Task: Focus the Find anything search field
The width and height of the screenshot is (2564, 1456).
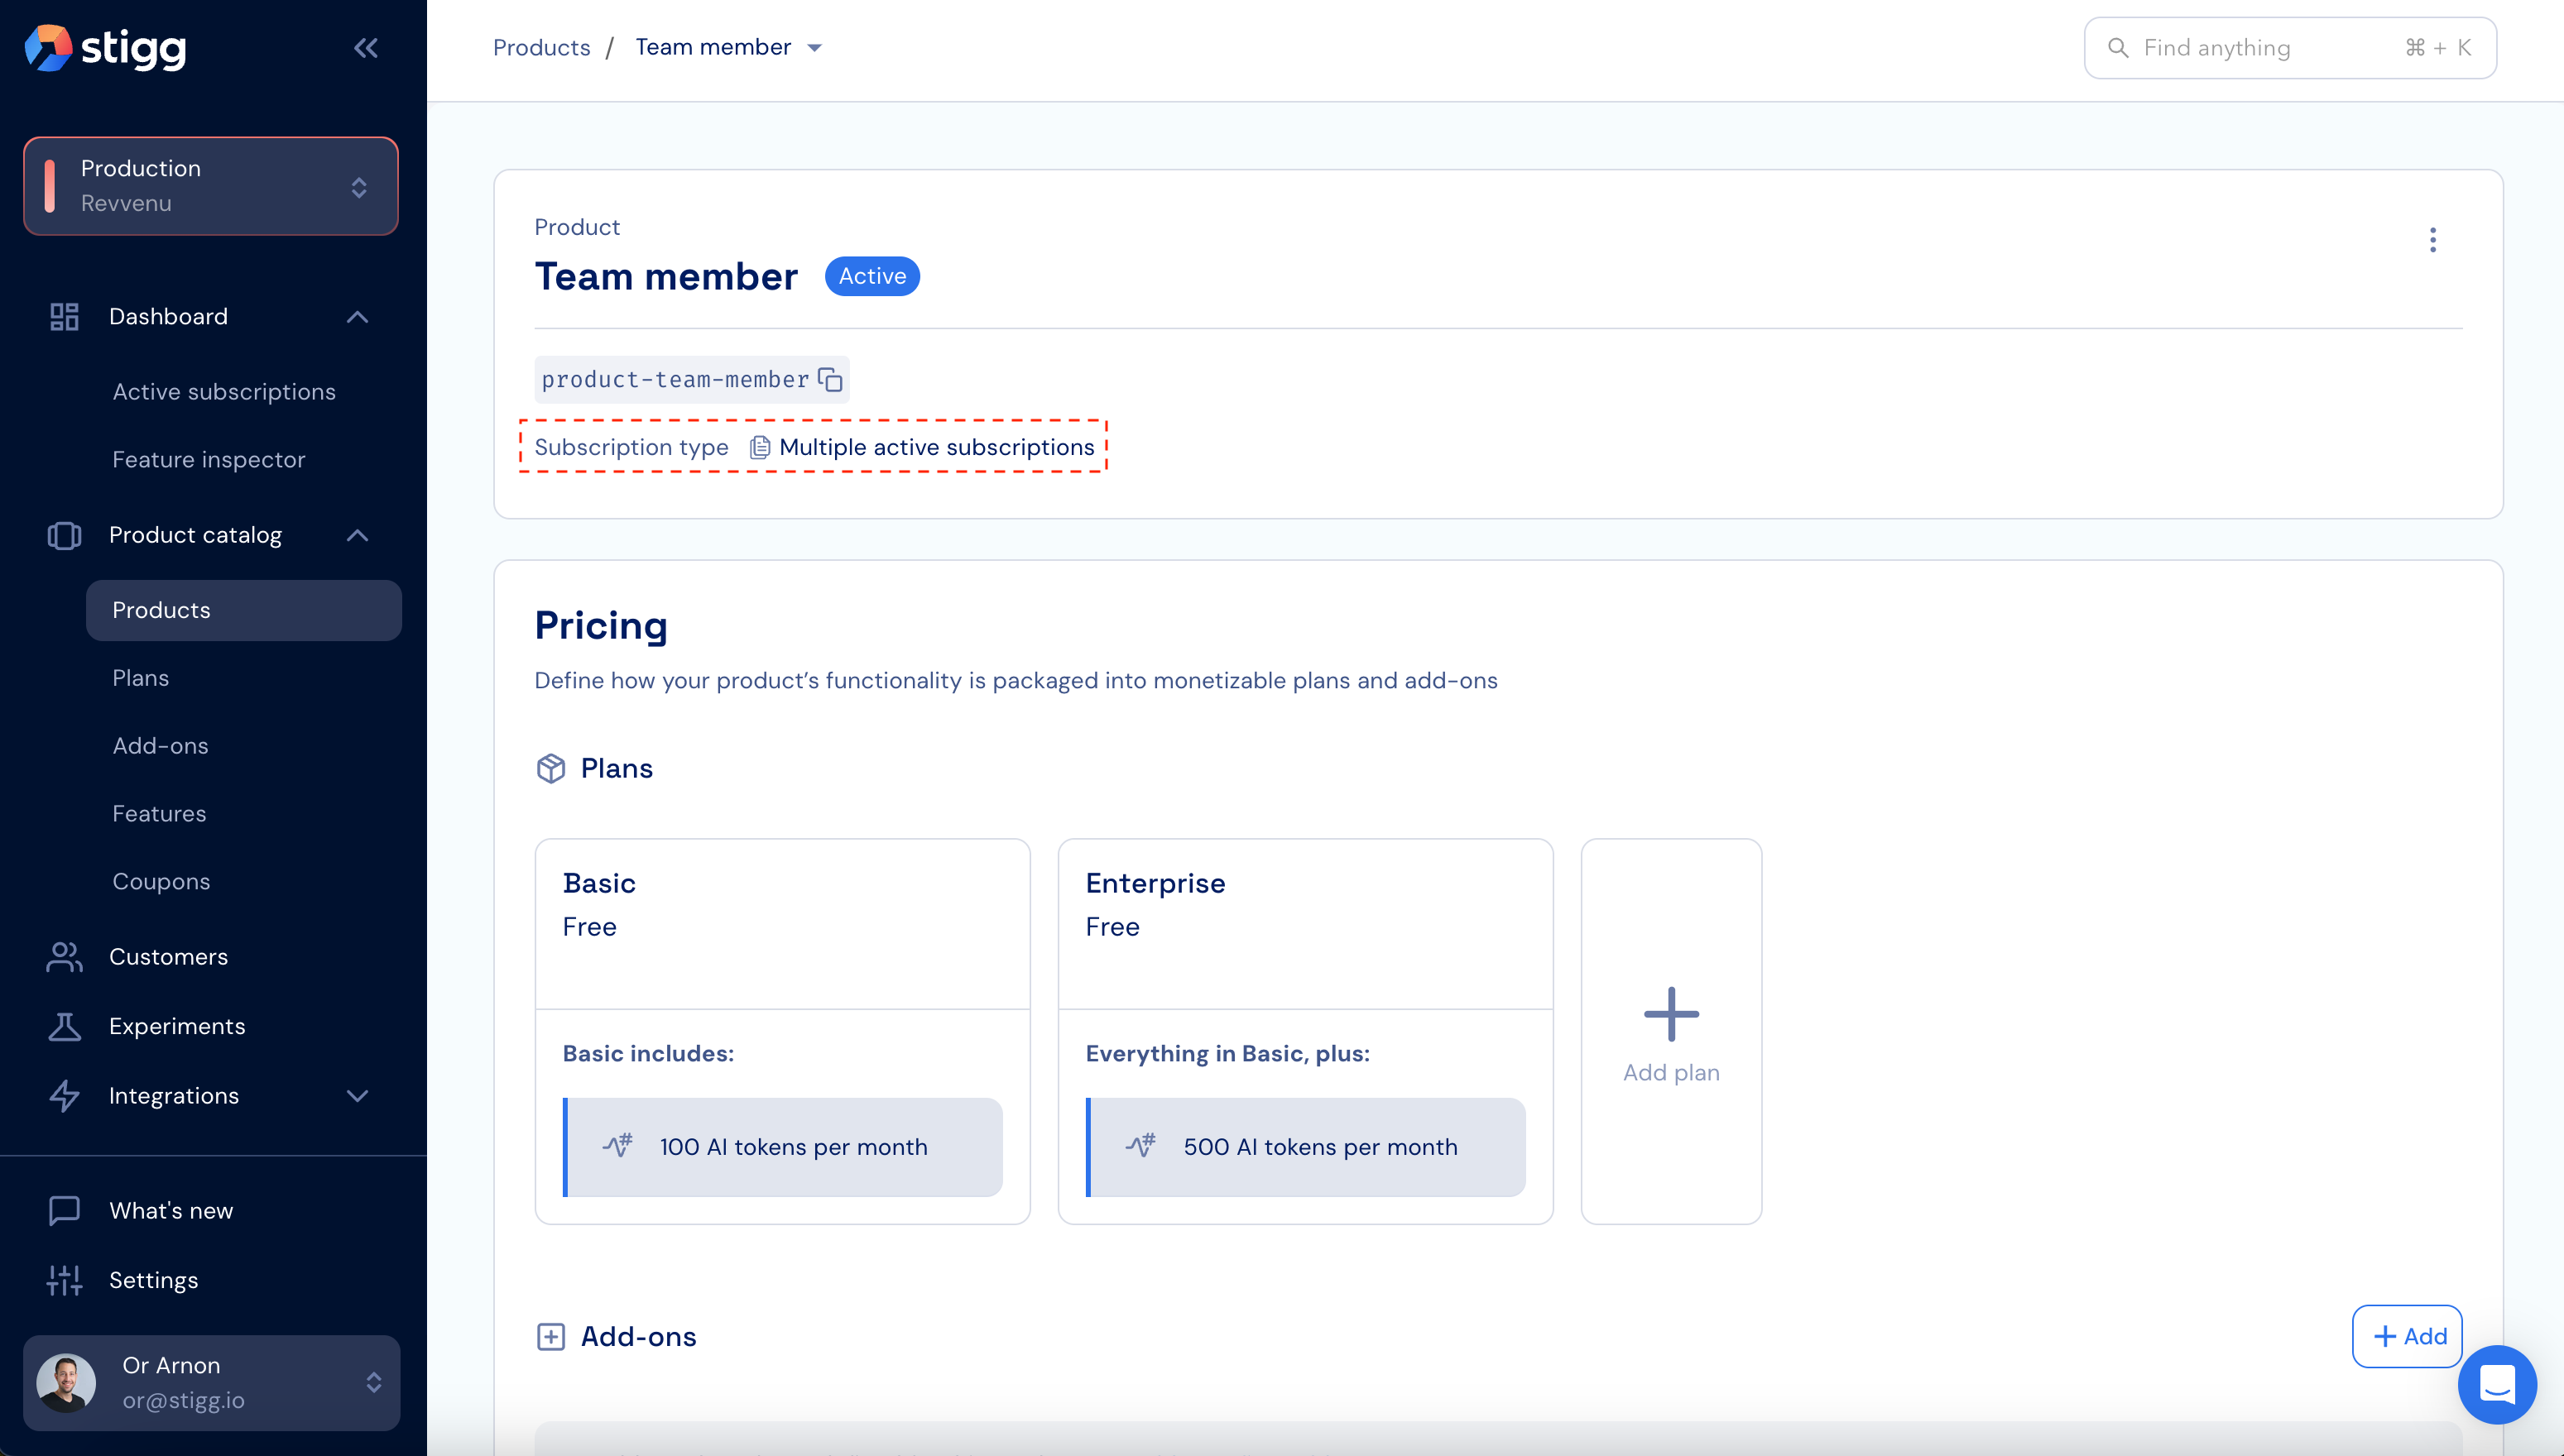Action: [x=2290, y=48]
